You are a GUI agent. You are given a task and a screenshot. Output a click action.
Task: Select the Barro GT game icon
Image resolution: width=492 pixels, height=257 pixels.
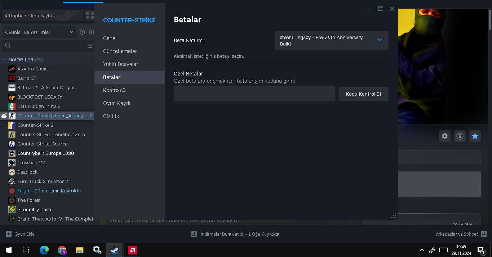pos(12,78)
